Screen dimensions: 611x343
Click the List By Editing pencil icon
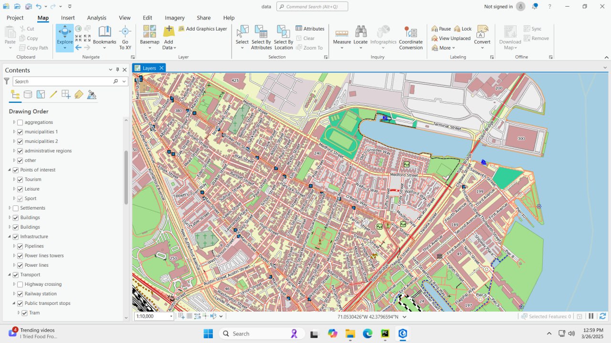click(x=53, y=94)
